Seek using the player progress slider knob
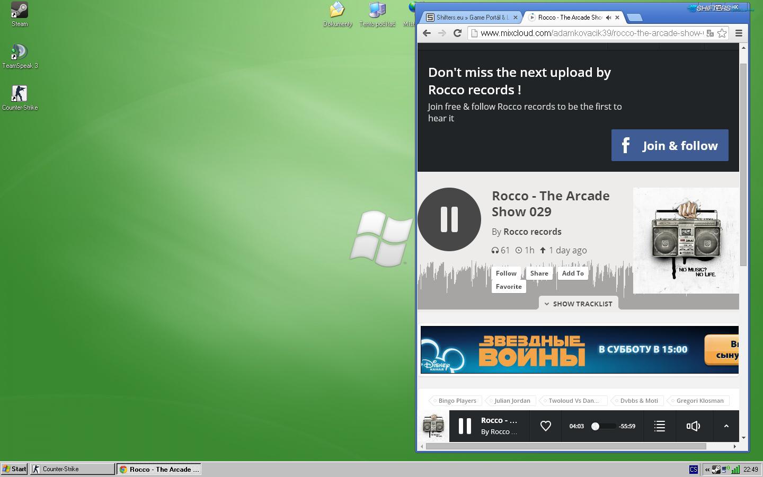Screen dimensions: 763x477 [595, 426]
